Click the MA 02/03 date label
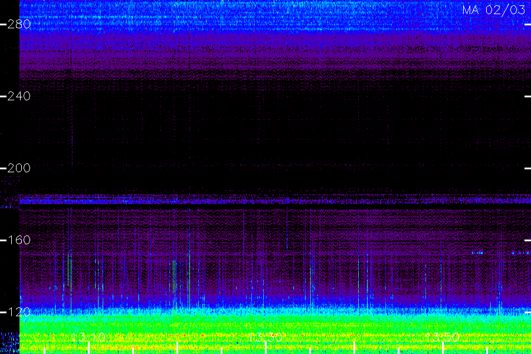 pos(494,10)
